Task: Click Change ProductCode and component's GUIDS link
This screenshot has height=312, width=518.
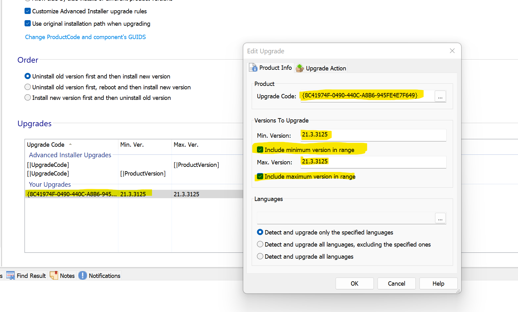Action: 85,37
